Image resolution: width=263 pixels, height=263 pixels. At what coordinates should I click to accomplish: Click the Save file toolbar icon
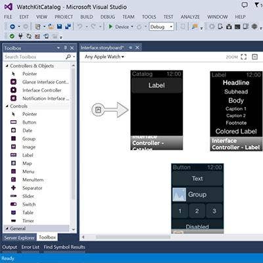(x=59, y=27)
